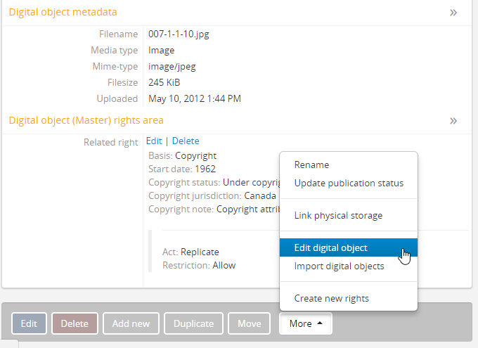Collapse the Digital object rights area chevron
Screen dimensions: 478x348
[x=453, y=121]
